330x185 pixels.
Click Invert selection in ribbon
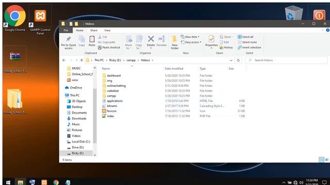(250, 47)
